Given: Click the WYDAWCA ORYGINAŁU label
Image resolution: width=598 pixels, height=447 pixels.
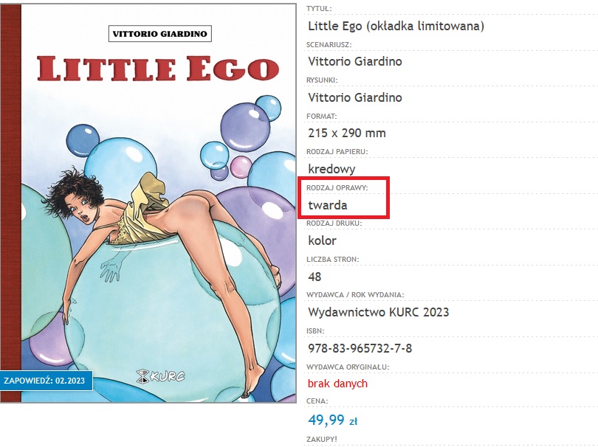Looking at the screenshot, I should pos(348,367).
